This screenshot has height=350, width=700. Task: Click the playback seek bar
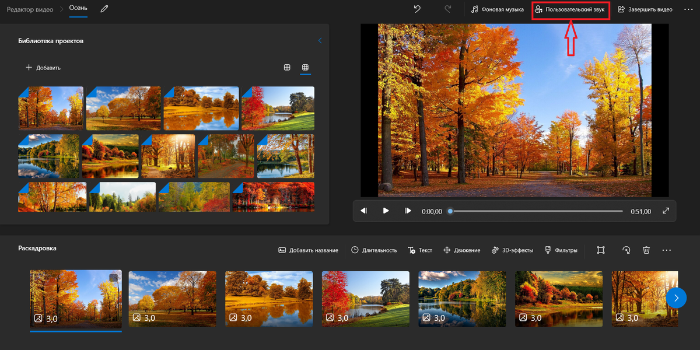click(537, 211)
